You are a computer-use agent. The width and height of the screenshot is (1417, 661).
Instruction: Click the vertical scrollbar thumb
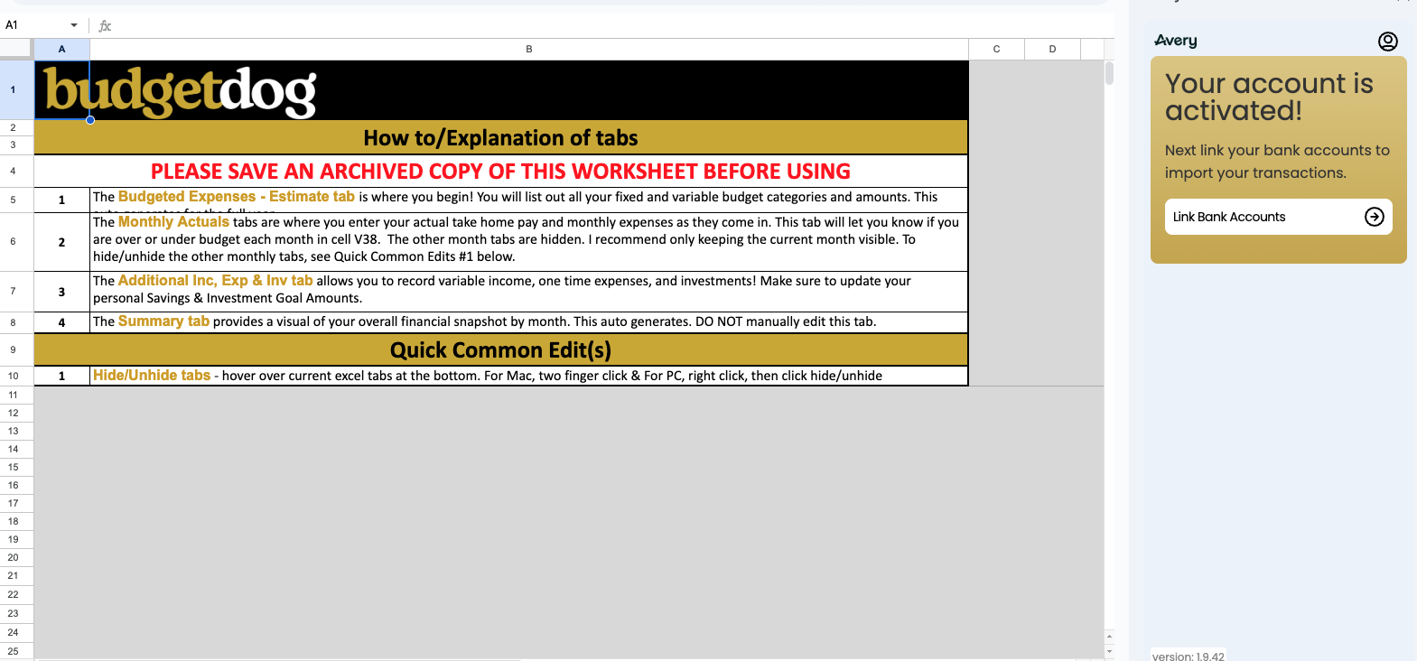pos(1109,73)
